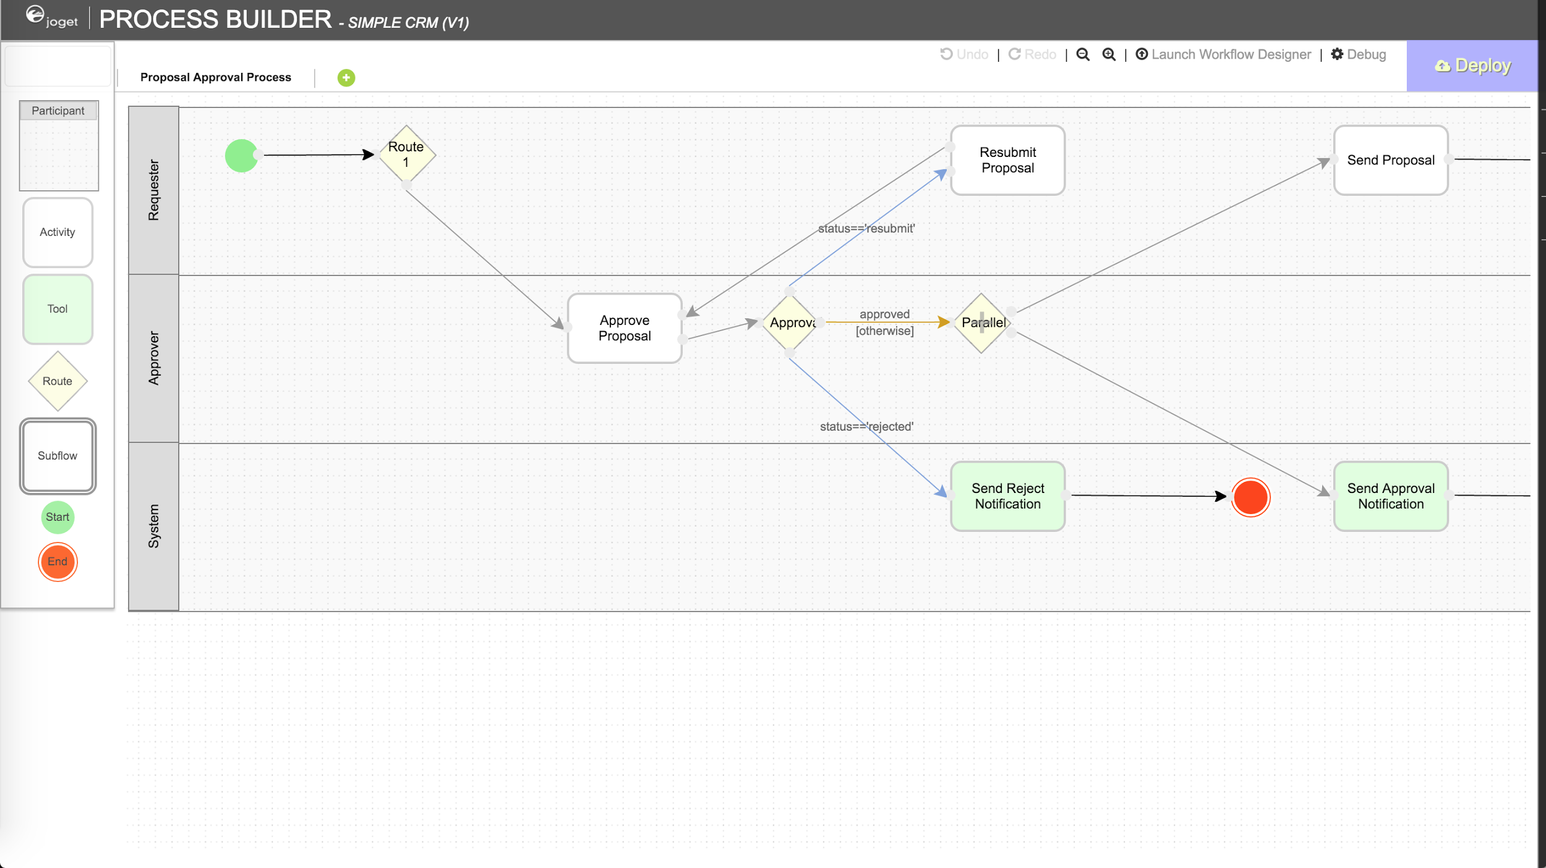Select the red End node in the palette
1546x868 pixels.
click(58, 562)
